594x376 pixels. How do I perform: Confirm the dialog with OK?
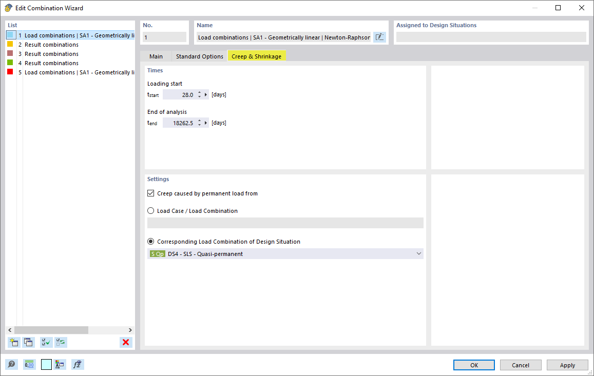473,365
